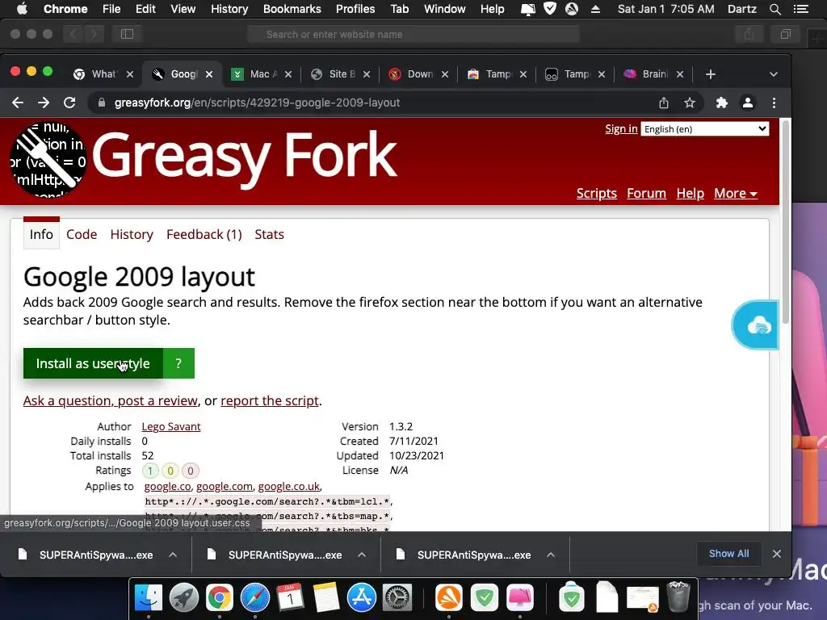Image resolution: width=827 pixels, height=620 pixels.
Task: Open Calendar in the Dock
Action: pos(290,598)
